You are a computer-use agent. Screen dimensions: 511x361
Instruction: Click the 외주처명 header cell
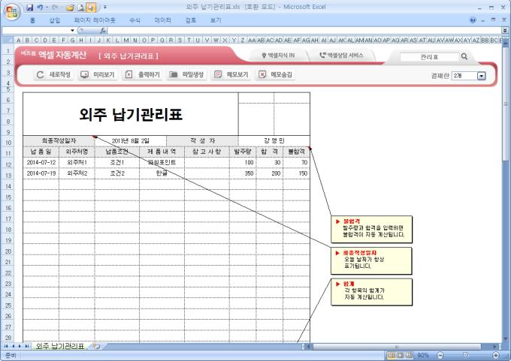(77, 152)
